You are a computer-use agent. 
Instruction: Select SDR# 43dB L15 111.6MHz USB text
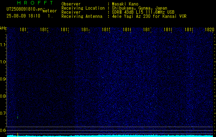[x=143, y=12]
